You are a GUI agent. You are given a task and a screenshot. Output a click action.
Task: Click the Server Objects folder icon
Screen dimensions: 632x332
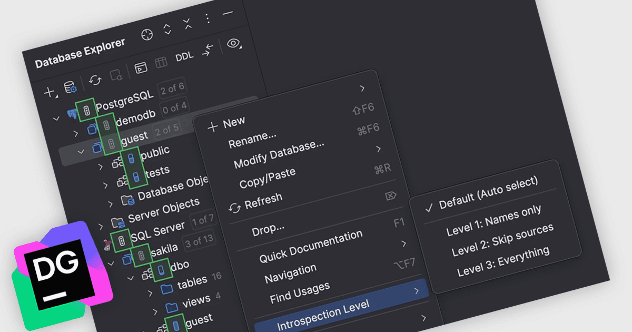point(117,222)
